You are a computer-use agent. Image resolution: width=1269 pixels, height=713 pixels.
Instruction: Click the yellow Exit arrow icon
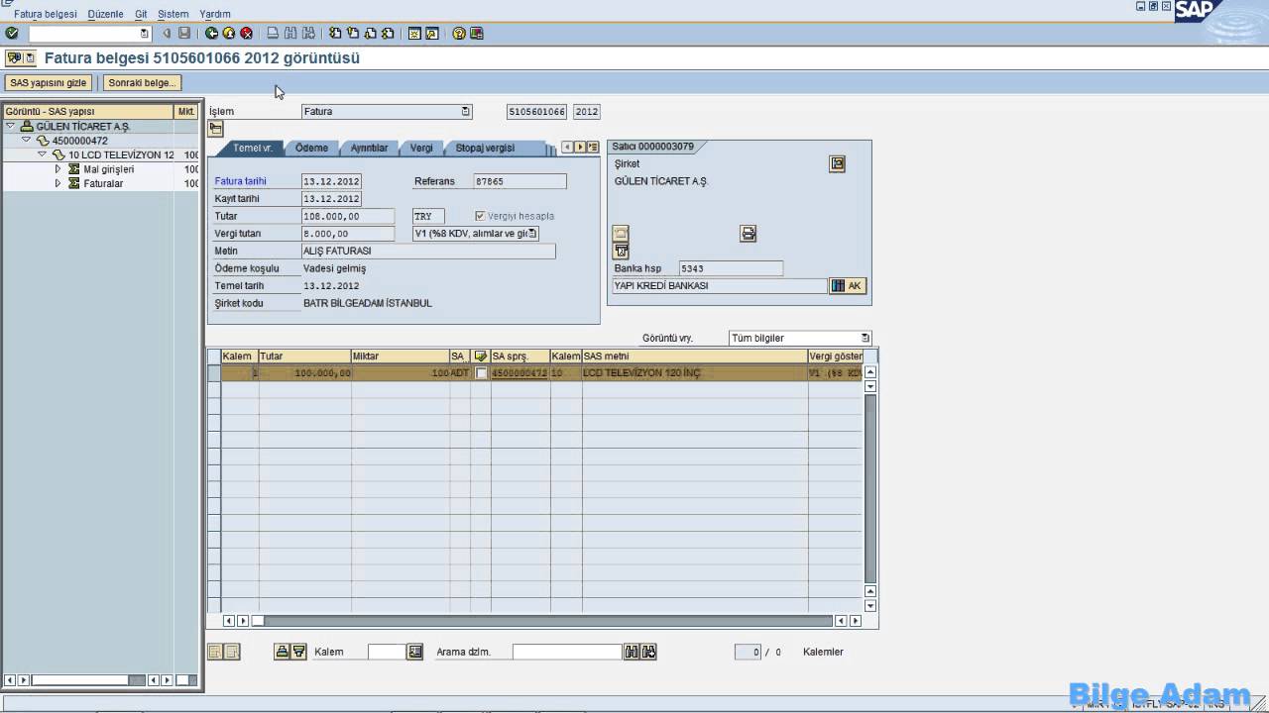pos(229,34)
